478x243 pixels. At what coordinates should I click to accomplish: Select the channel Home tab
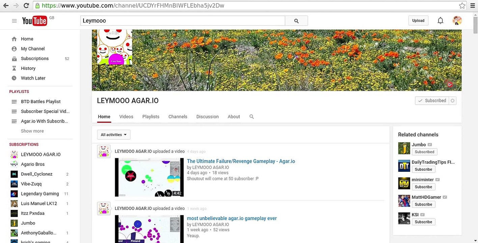pyautogui.click(x=104, y=117)
